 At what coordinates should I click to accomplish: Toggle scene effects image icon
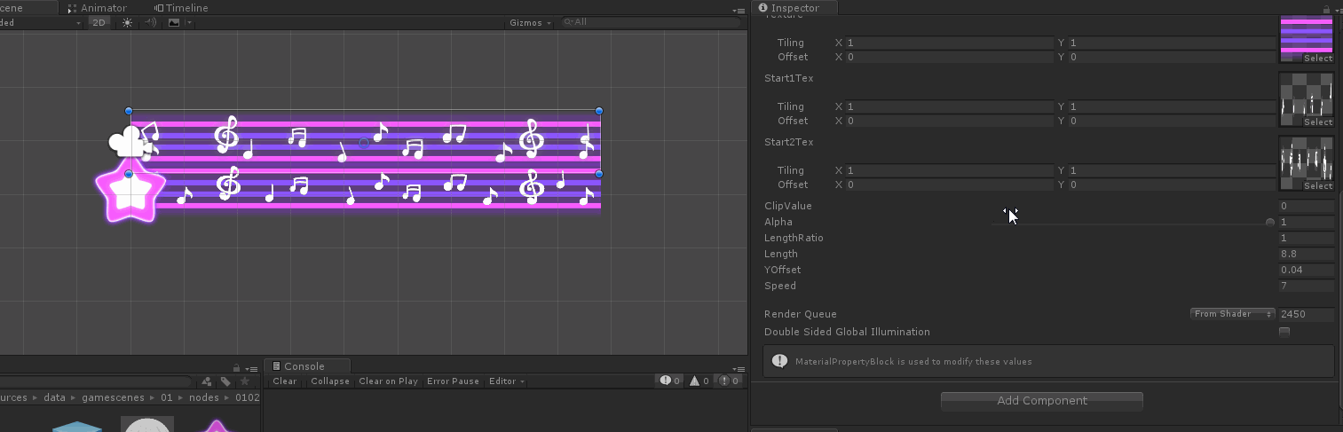point(173,22)
